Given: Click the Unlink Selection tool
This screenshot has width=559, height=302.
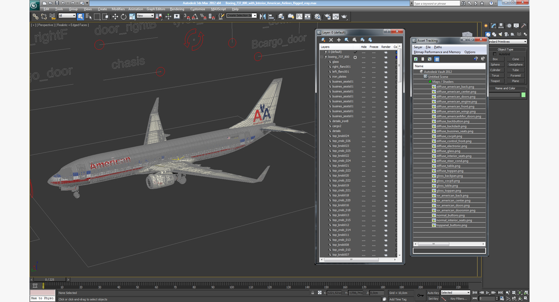Looking at the screenshot, I should 44,17.
